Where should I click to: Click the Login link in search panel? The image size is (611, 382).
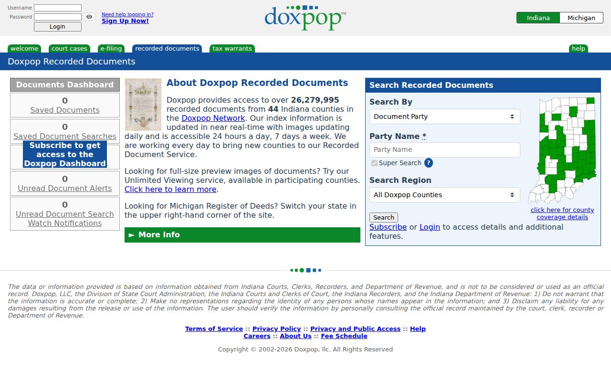tap(430, 227)
